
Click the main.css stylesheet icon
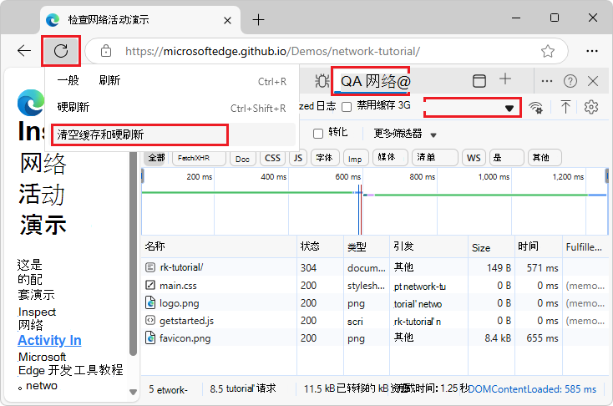click(x=150, y=285)
